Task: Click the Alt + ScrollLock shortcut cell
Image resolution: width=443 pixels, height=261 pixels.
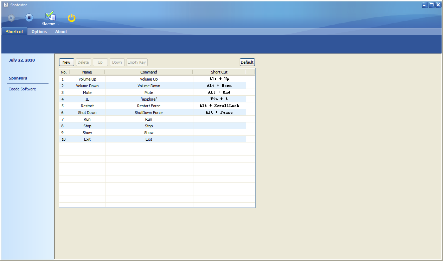Action: (x=219, y=106)
